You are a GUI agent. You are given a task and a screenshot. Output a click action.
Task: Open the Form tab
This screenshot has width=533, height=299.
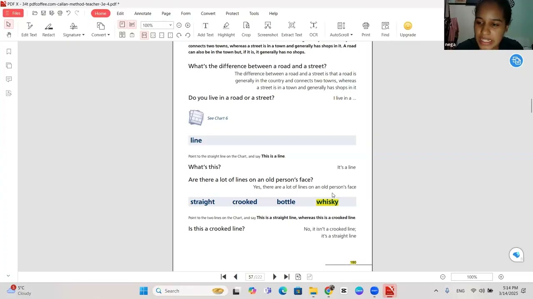pyautogui.click(x=186, y=13)
